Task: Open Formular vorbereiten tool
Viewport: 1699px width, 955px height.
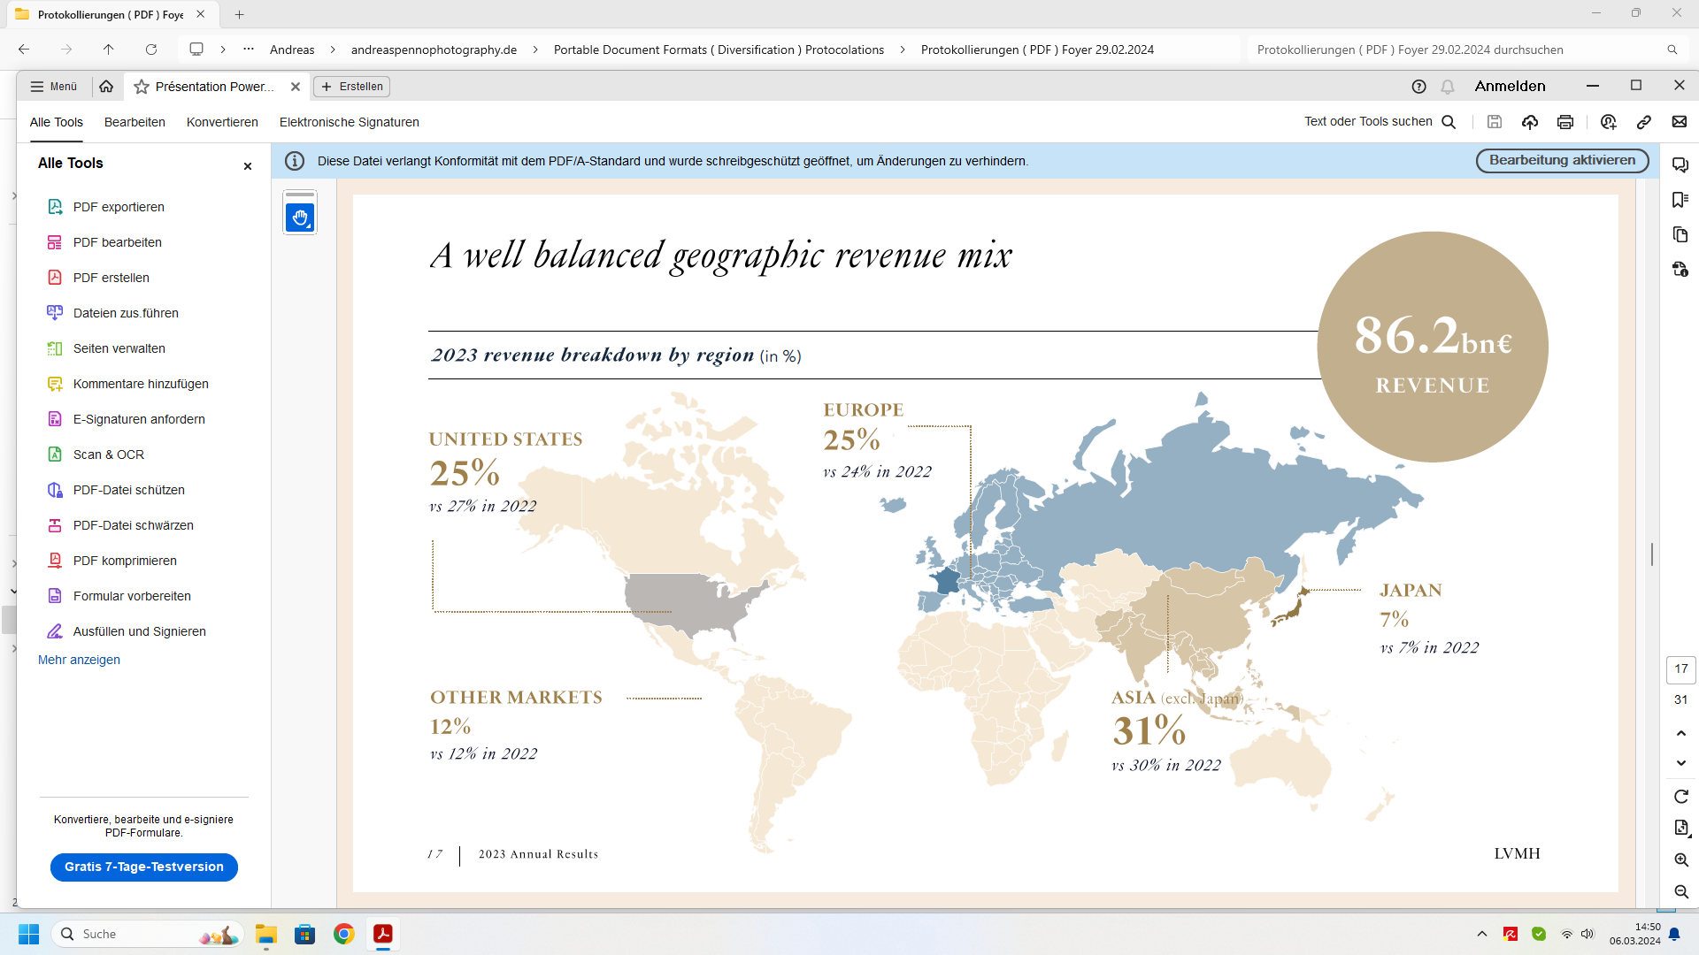Action: coord(132,596)
